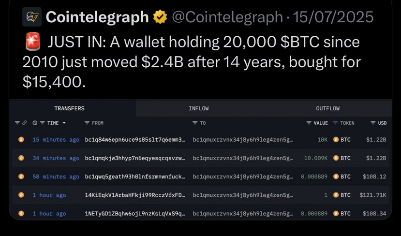Viewport: 401px width, 236px height.
Task: Open the TO column filter icon
Action: pos(195,123)
